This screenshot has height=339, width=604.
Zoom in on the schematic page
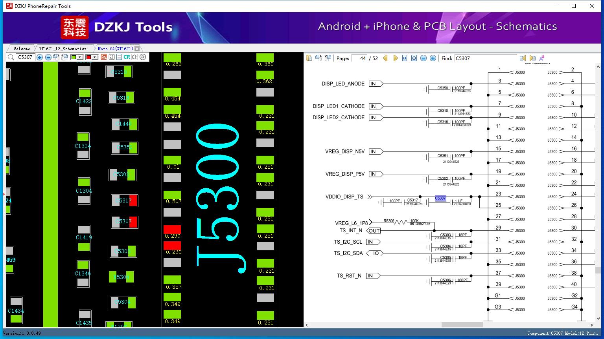coord(433,58)
